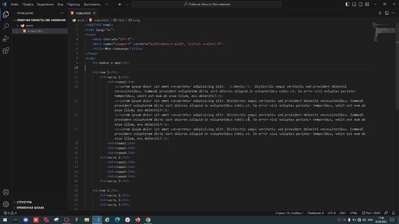Open the Файл menu
The height and width of the screenshot is (224, 399).
14,4
